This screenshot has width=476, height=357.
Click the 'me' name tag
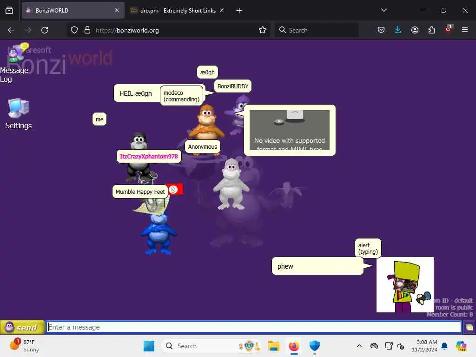coord(99,119)
